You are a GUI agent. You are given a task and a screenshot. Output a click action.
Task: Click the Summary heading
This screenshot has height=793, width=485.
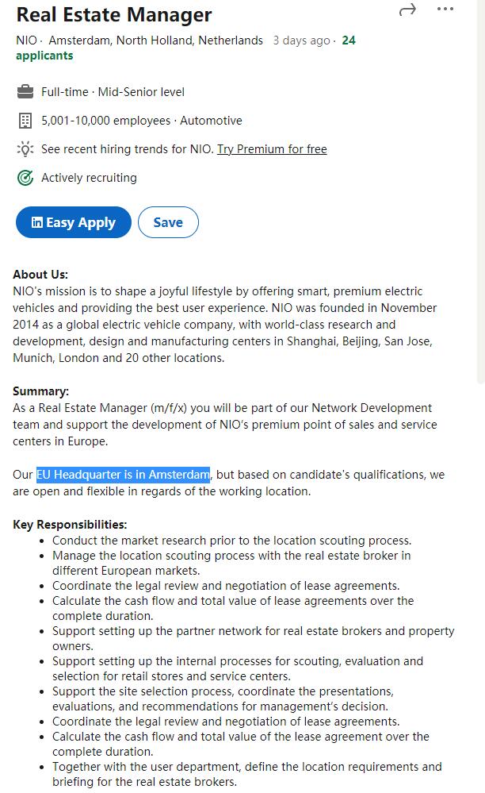[x=41, y=391]
